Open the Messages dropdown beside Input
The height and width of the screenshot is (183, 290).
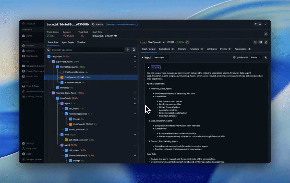pos(161,57)
